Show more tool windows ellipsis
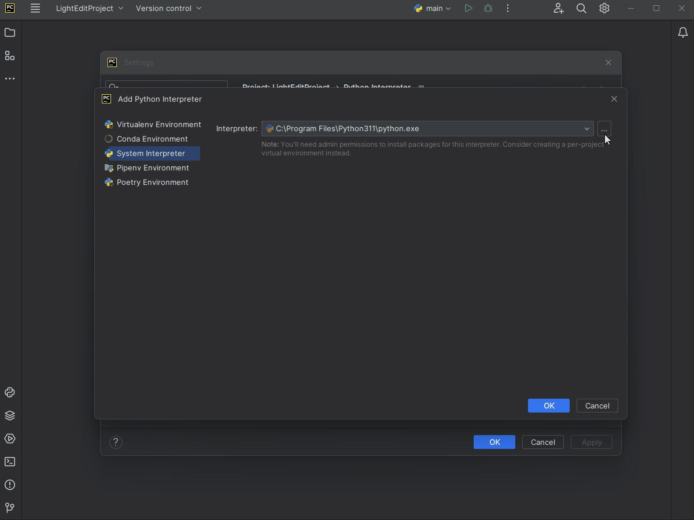Screen dimensions: 694x520 pyautogui.click(x=10, y=79)
